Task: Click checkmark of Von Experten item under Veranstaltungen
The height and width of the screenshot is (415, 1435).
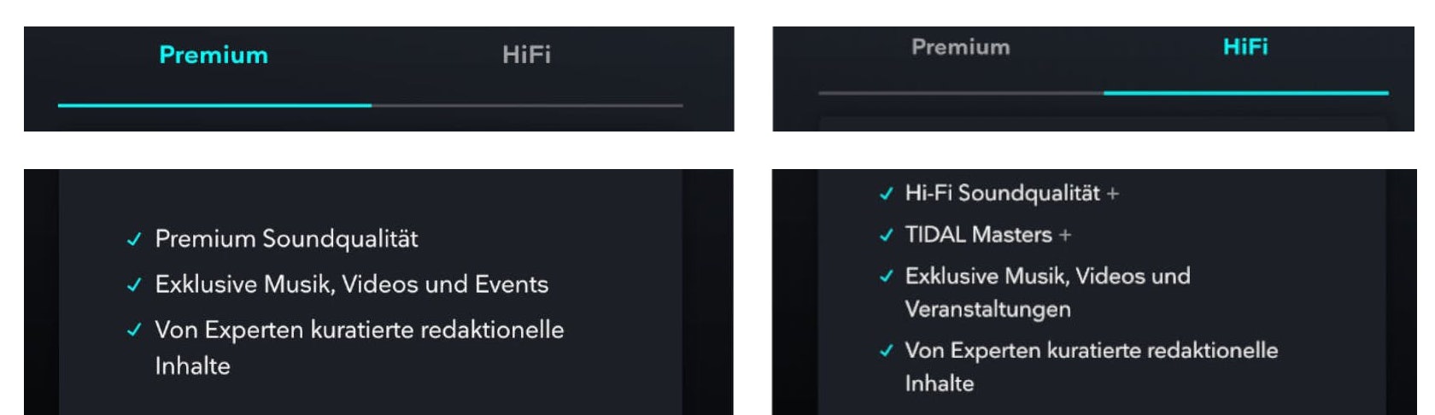Action: (x=886, y=350)
